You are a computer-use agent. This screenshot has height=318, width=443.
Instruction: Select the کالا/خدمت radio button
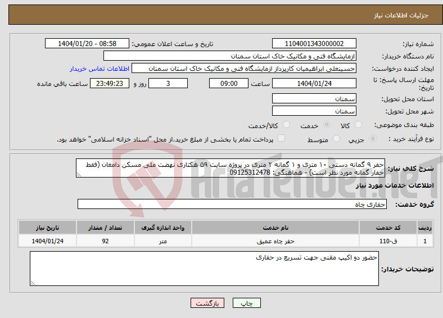[x=287, y=125]
